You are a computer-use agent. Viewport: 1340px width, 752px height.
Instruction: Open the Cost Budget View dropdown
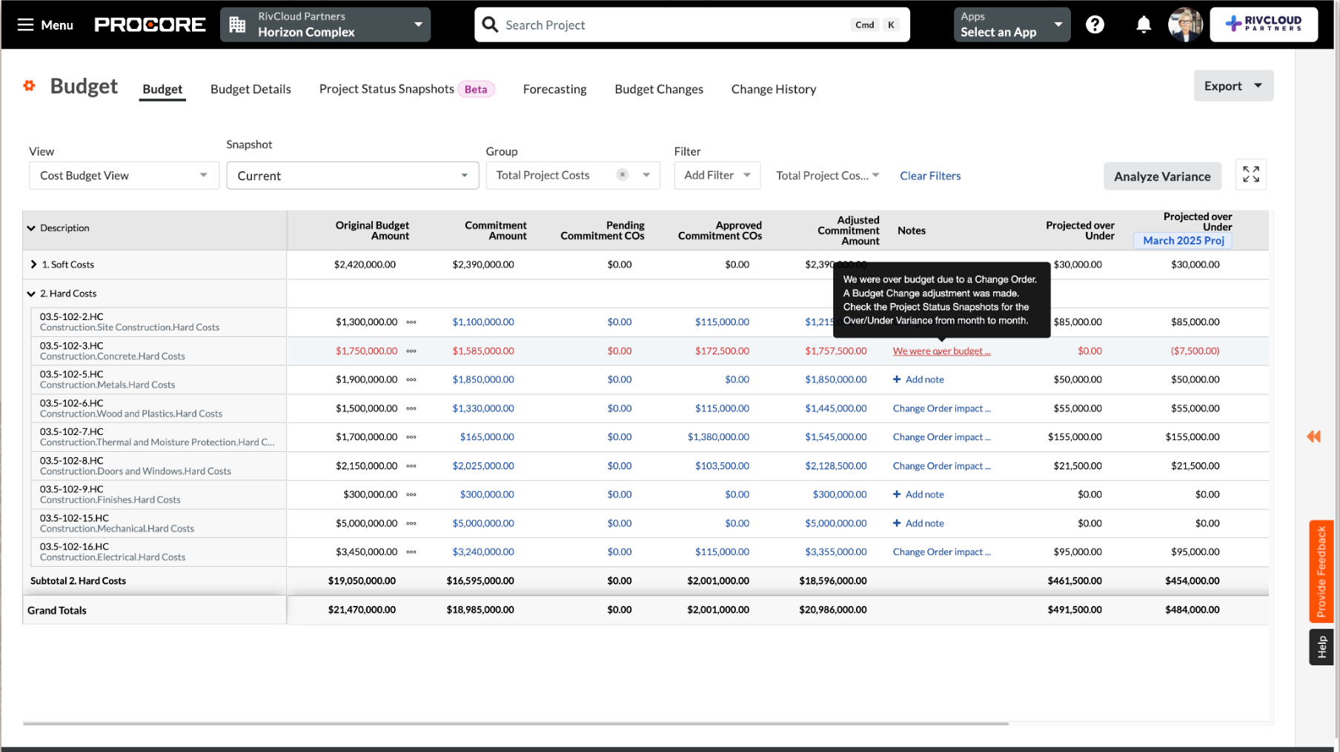[x=123, y=176]
